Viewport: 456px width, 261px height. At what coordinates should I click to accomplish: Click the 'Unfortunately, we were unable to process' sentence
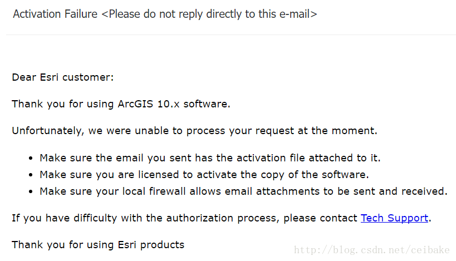[x=194, y=131]
